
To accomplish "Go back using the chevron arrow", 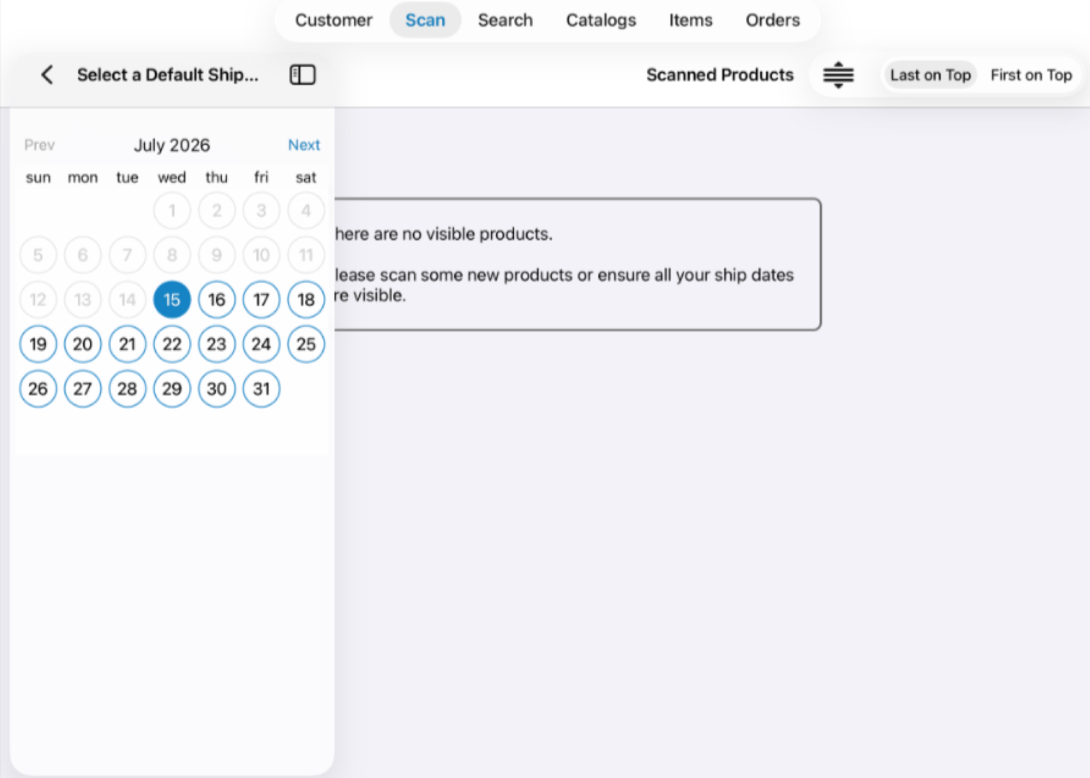I will pos(47,75).
